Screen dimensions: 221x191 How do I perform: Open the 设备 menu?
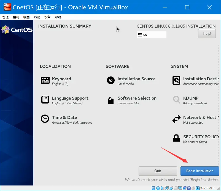[47, 17]
